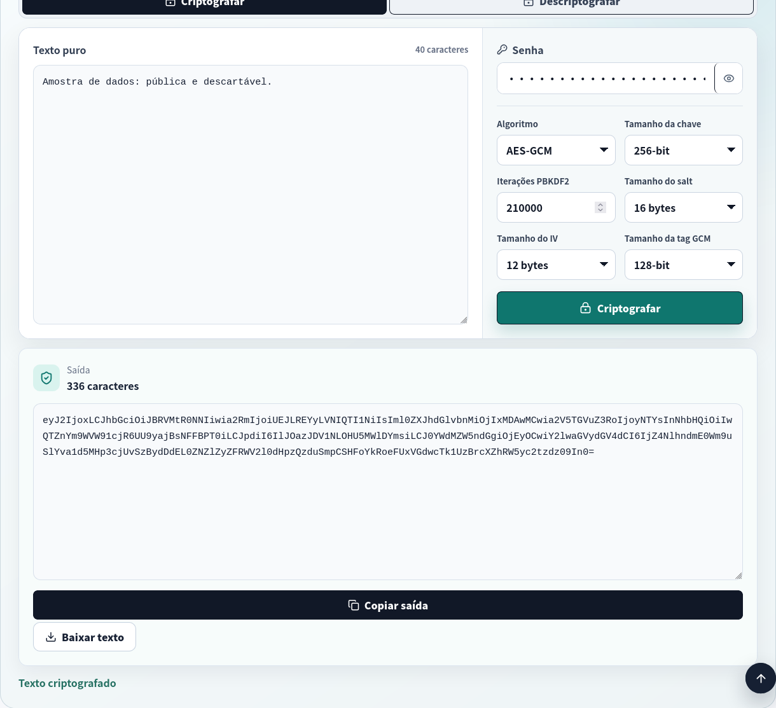The height and width of the screenshot is (708, 776).
Task: Click the Tamanho da chave label
Action: (663, 124)
